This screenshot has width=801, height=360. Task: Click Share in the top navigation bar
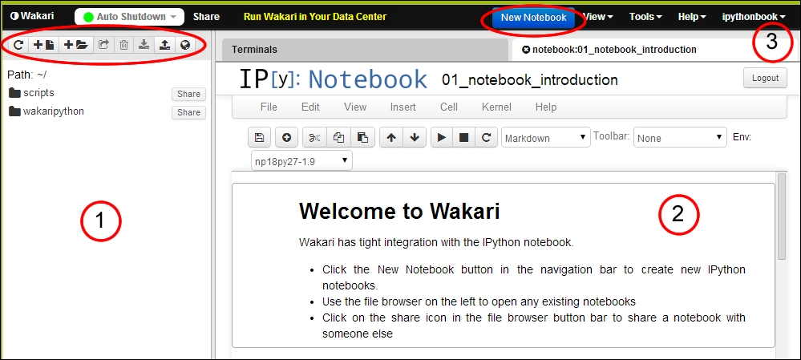[206, 16]
